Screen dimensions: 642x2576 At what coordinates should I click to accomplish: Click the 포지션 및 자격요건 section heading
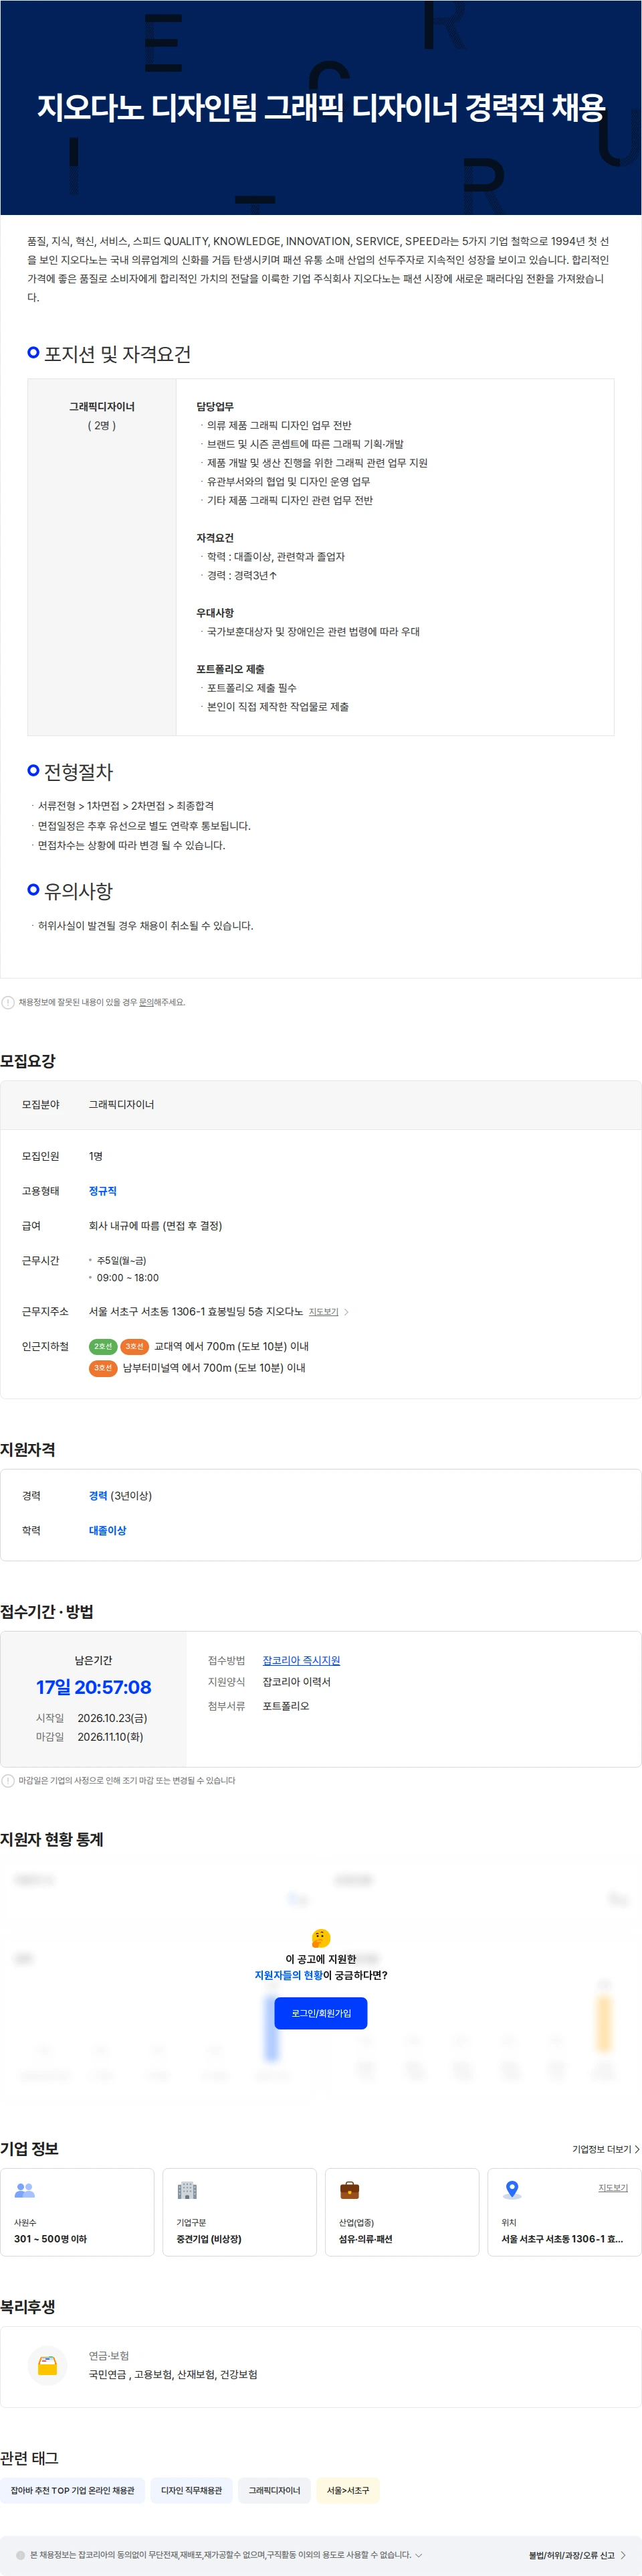tap(118, 353)
